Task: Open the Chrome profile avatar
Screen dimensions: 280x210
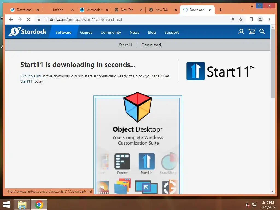Action: coord(260,19)
